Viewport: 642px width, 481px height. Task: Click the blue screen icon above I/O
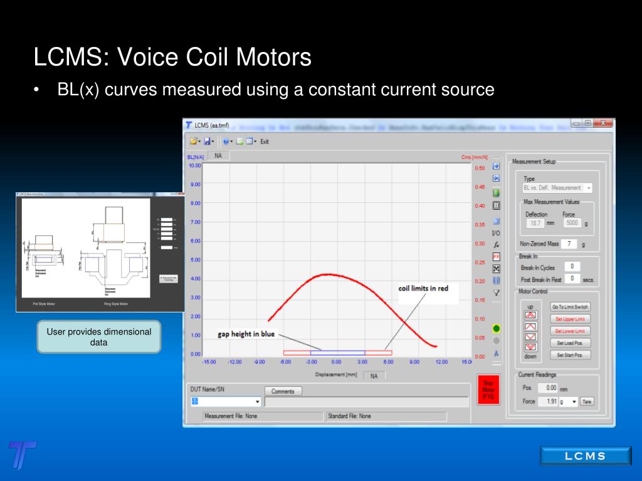[496, 221]
